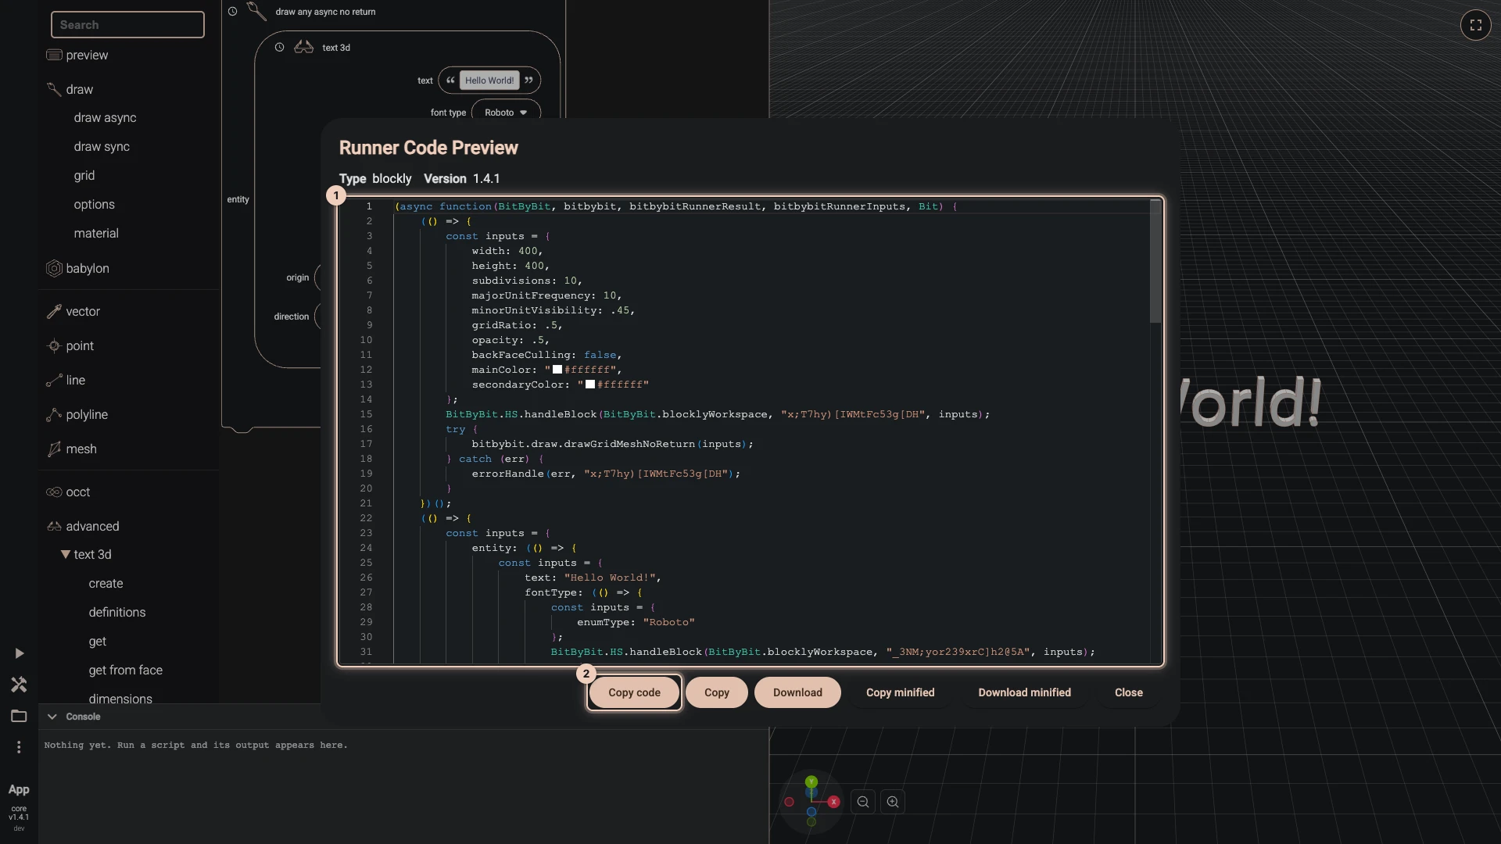Click the preview category icon
Viewport: 1501px width, 844px height.
pos(54,55)
